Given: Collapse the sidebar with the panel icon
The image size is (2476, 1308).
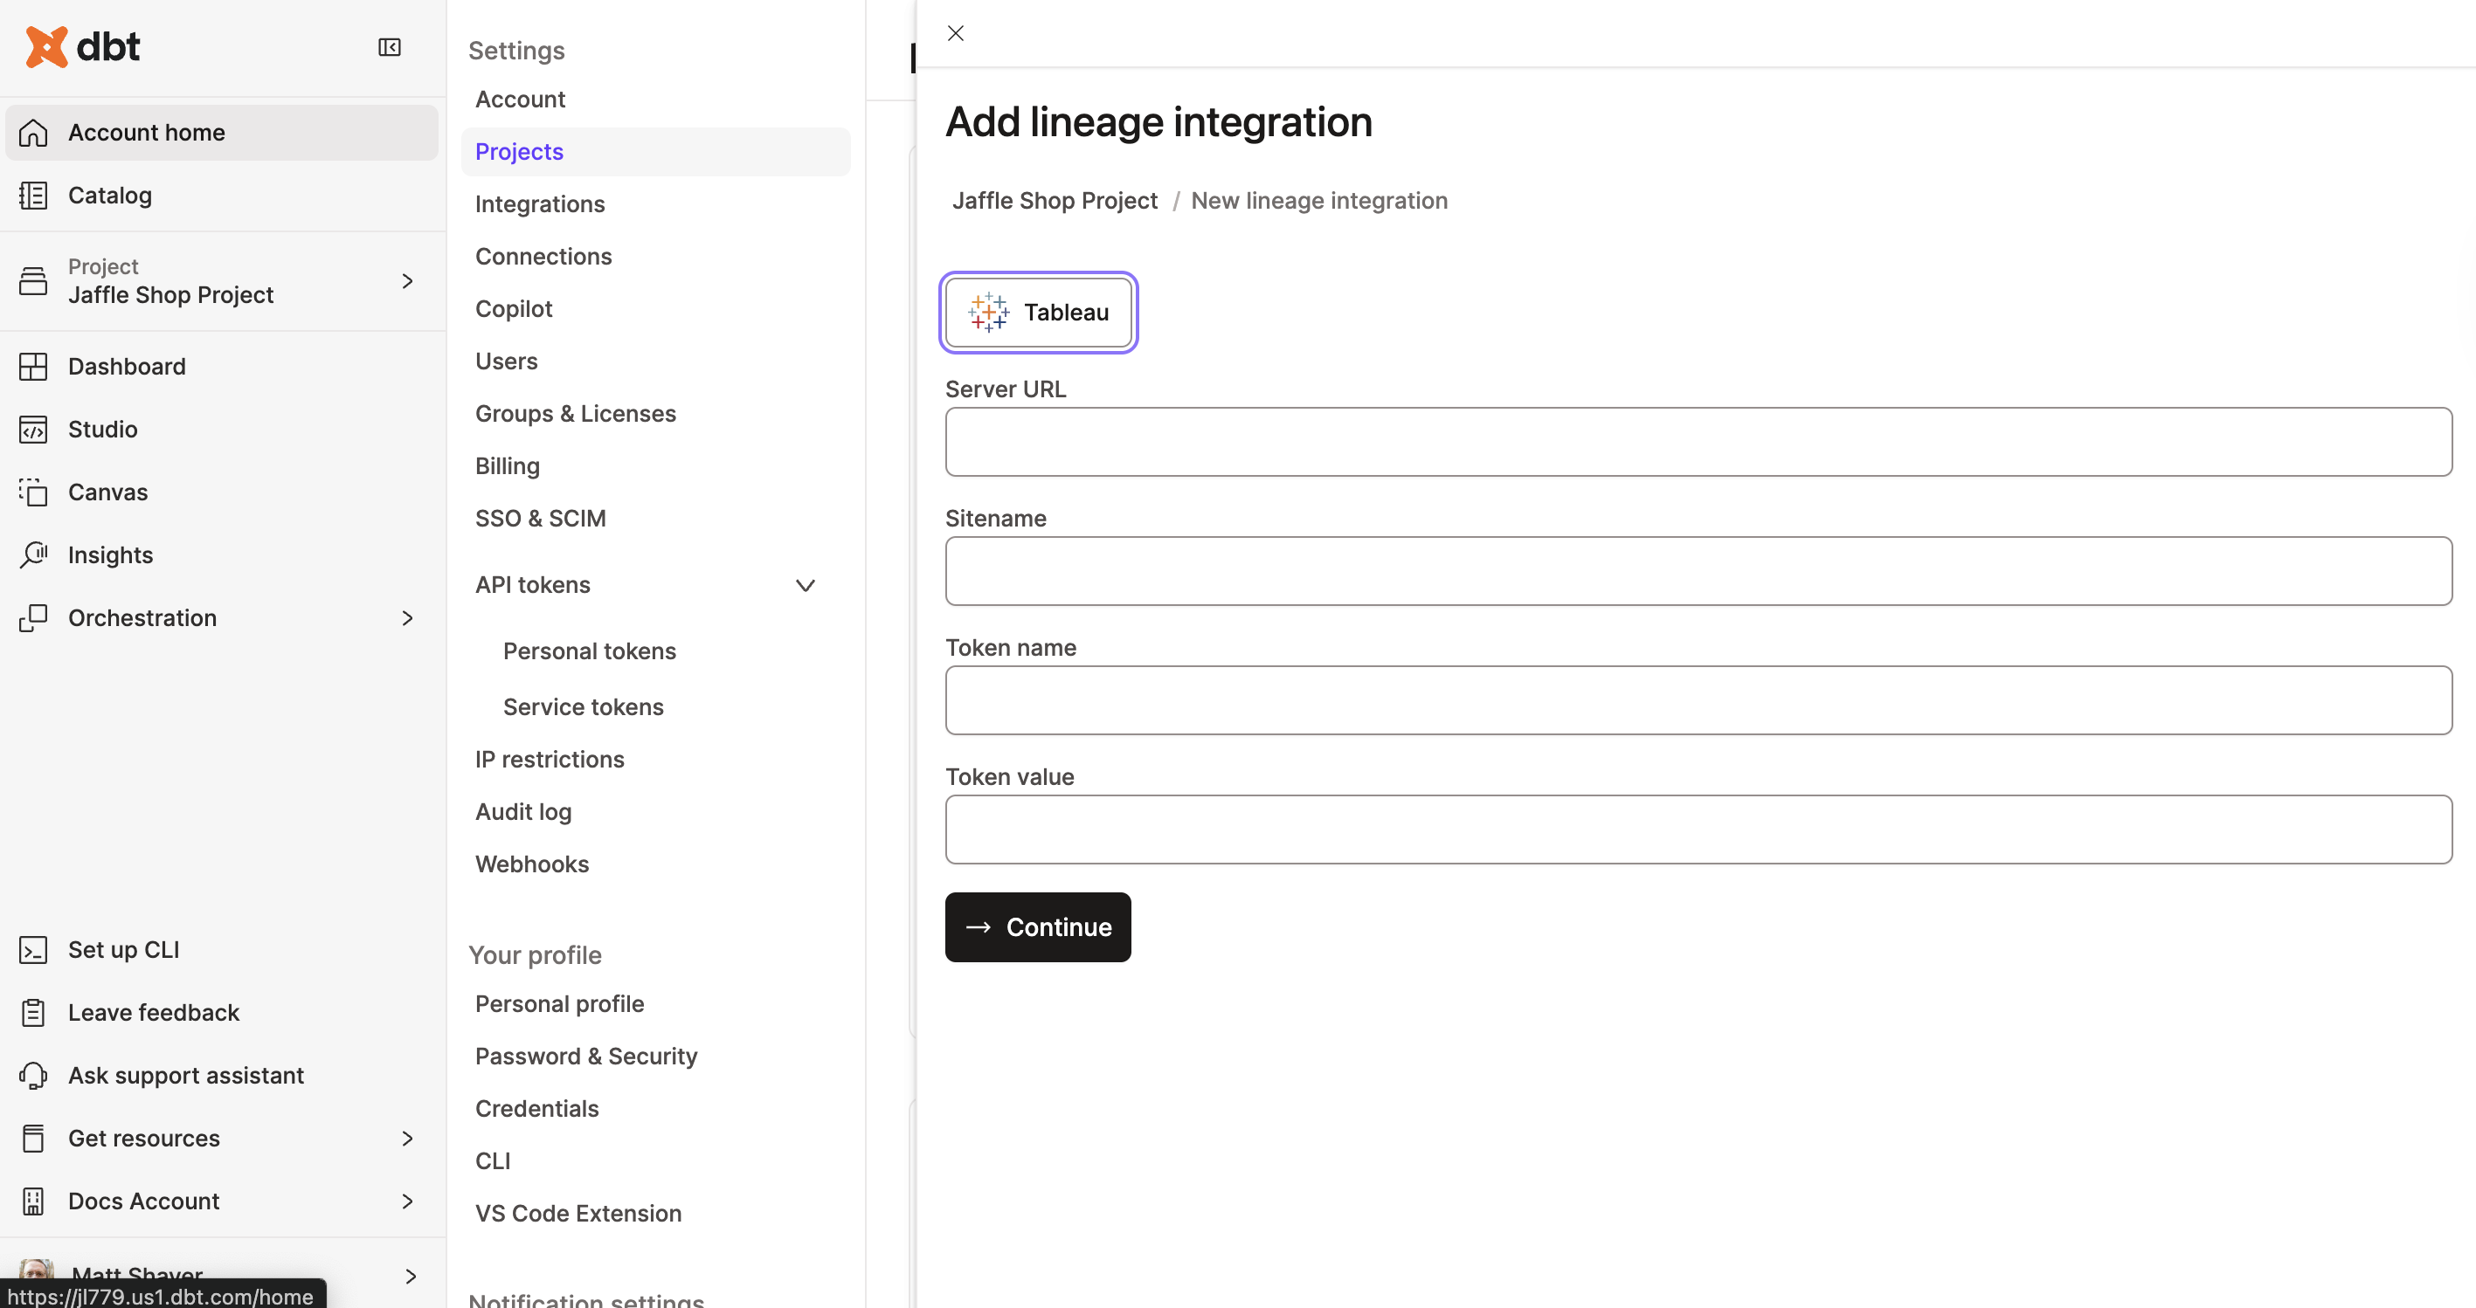Looking at the screenshot, I should [390, 47].
